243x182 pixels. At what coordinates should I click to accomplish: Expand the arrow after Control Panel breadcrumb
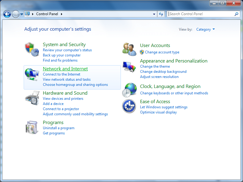point(62,14)
